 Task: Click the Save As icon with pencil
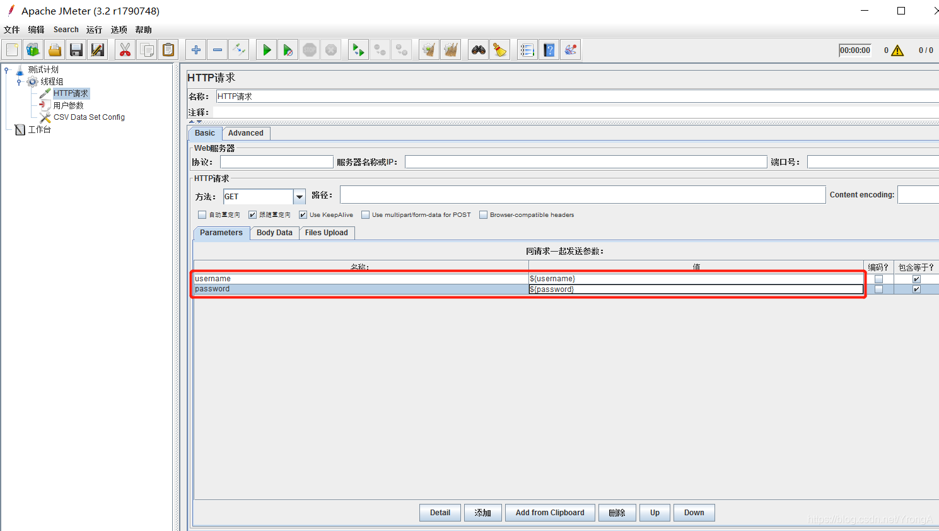pos(98,50)
